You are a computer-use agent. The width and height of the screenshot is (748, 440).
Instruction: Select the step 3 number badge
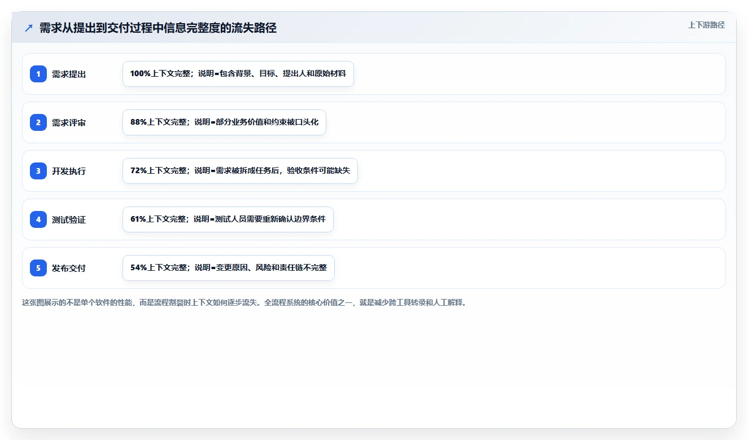[38, 171]
